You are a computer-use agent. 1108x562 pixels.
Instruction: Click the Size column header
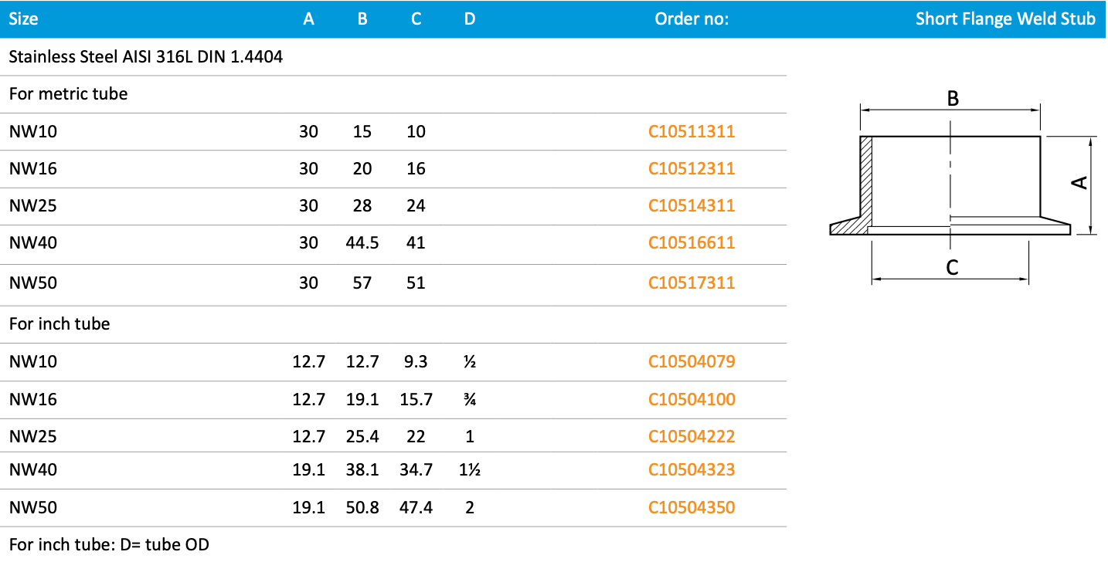click(23, 19)
